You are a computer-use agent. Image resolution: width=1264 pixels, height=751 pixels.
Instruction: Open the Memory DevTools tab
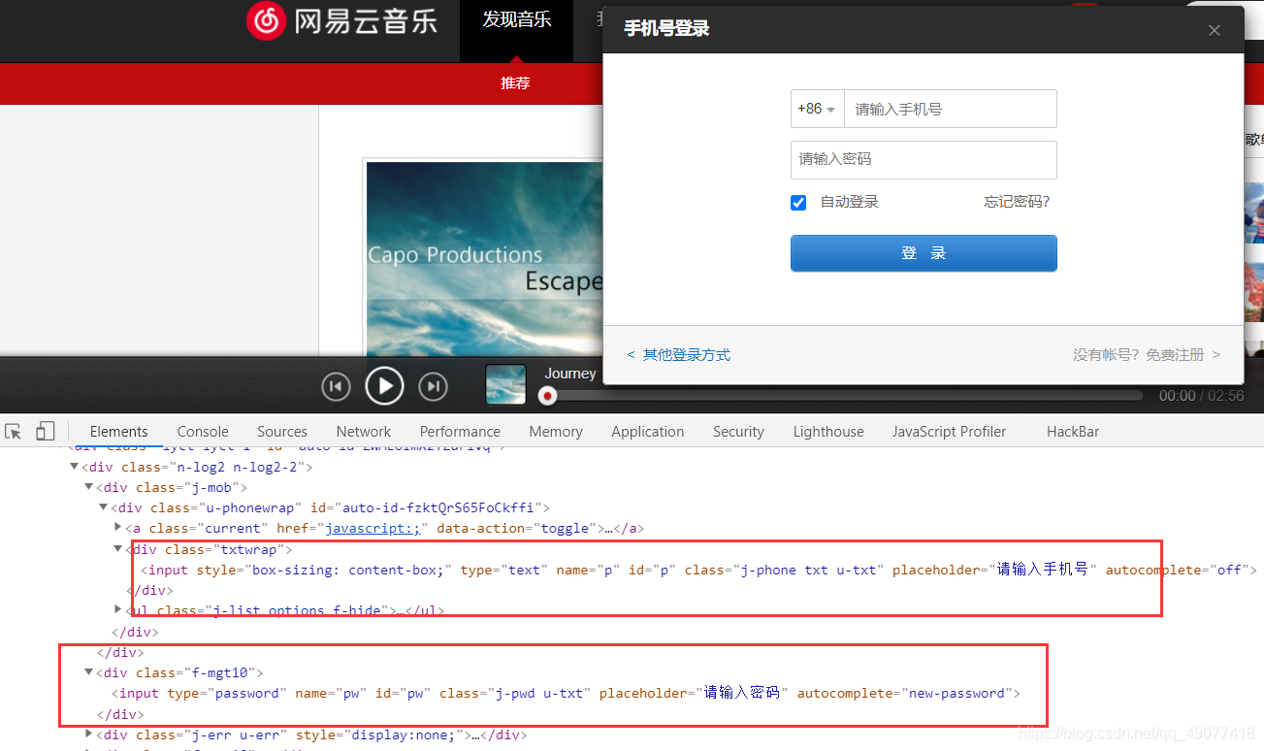(556, 432)
